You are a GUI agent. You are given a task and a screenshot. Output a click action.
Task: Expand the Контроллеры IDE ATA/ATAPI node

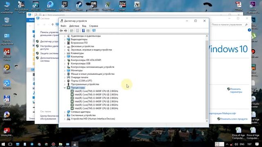click(65, 60)
